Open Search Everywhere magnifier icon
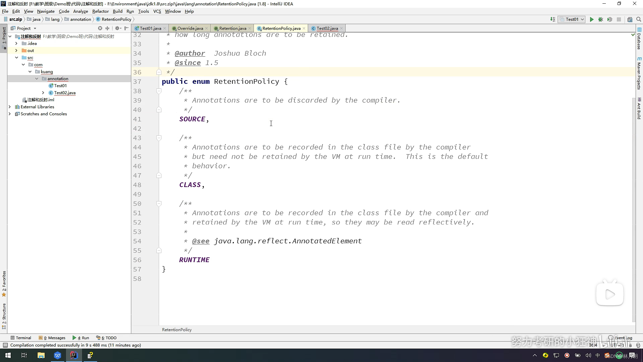643x362 pixels. [639, 19]
